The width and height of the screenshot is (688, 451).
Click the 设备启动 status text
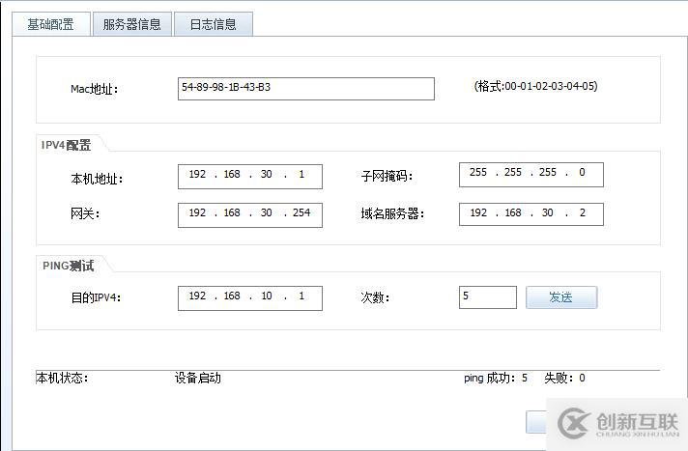pyautogui.click(x=197, y=378)
